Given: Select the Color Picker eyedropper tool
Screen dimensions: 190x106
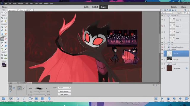Looking at the screenshot, I should (x=2, y=46).
